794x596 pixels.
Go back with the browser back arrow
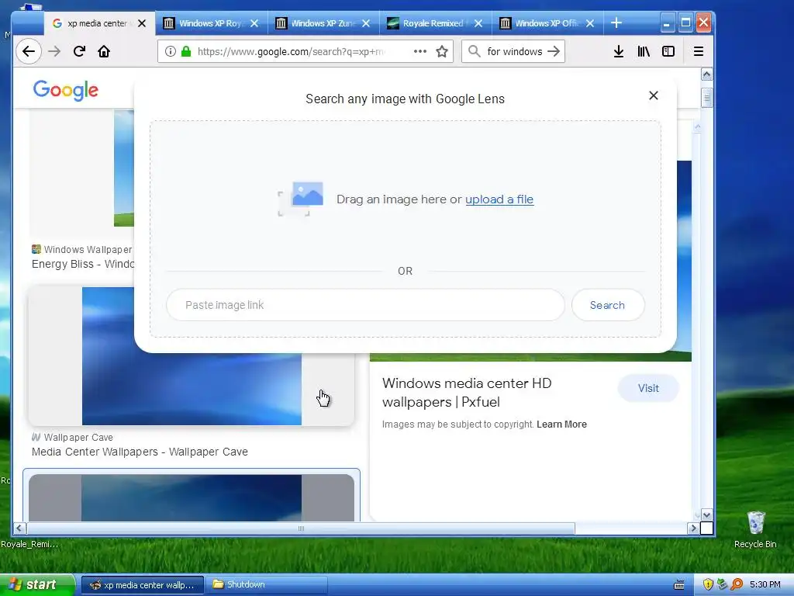pyautogui.click(x=29, y=51)
